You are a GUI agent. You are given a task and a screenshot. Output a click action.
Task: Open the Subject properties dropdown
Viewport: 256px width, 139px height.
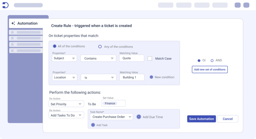pyautogui.click(x=64, y=58)
